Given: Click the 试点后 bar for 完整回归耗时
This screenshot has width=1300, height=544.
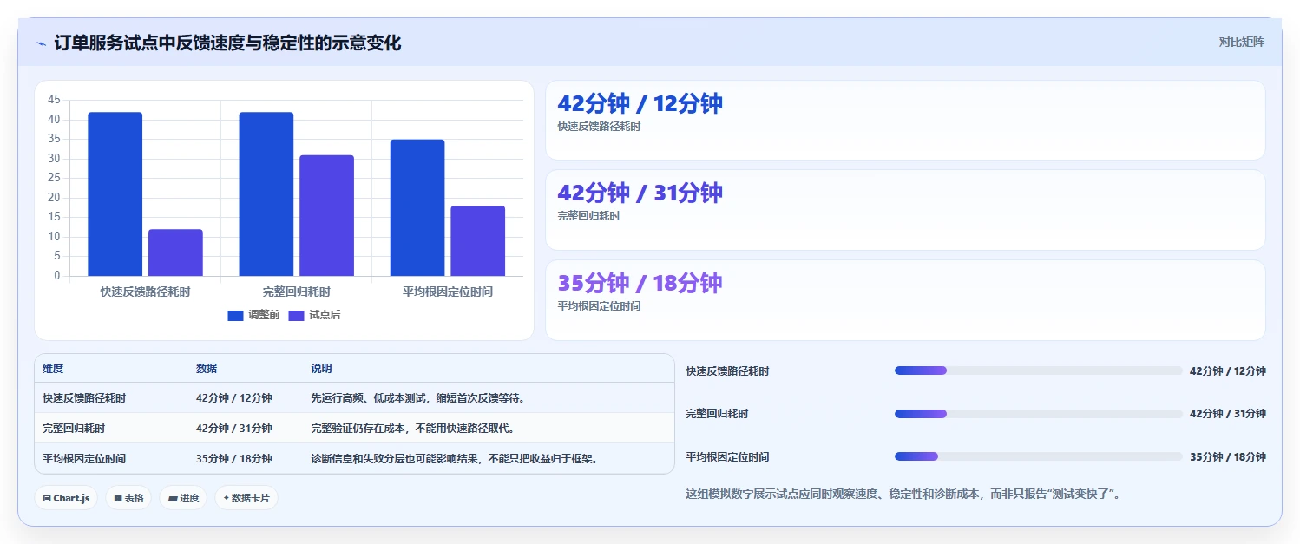Looking at the screenshot, I should pyautogui.click(x=326, y=216).
